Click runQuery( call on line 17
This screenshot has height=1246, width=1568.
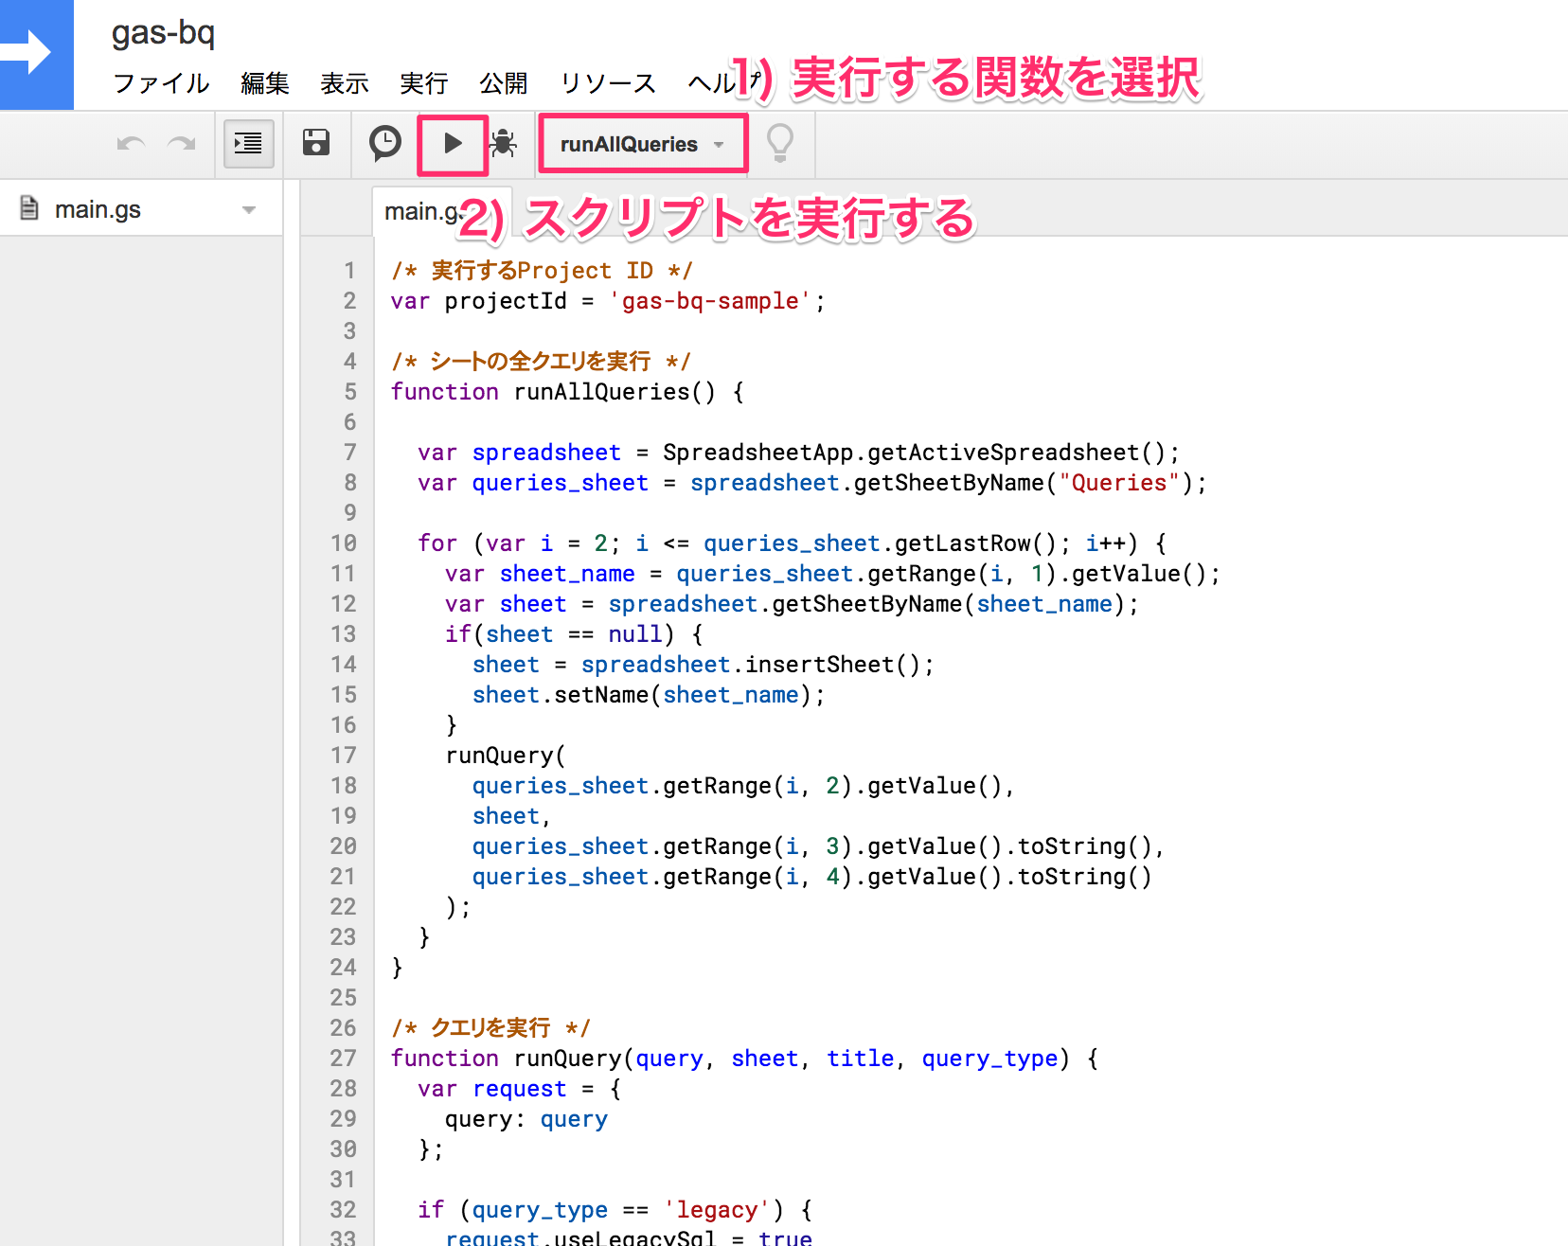506,756
